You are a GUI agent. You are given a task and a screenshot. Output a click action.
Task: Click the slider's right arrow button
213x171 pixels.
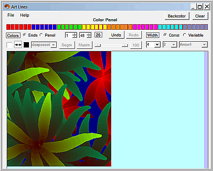125,46
